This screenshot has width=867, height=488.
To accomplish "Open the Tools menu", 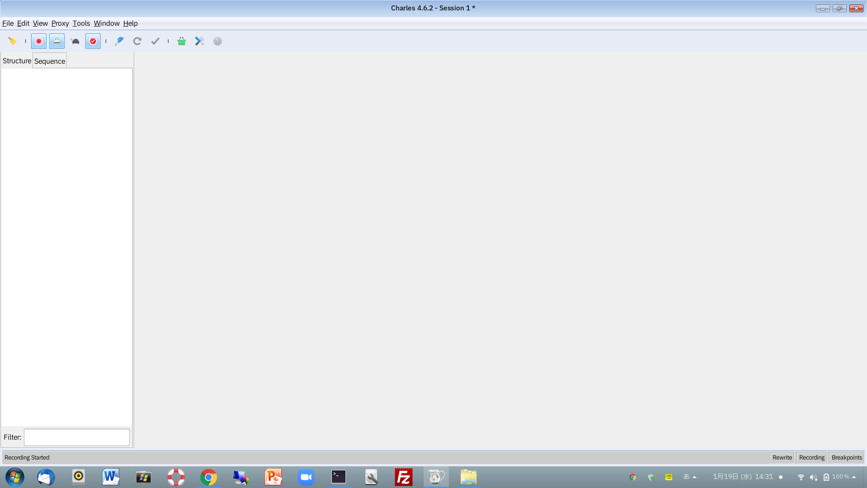I will click(81, 23).
